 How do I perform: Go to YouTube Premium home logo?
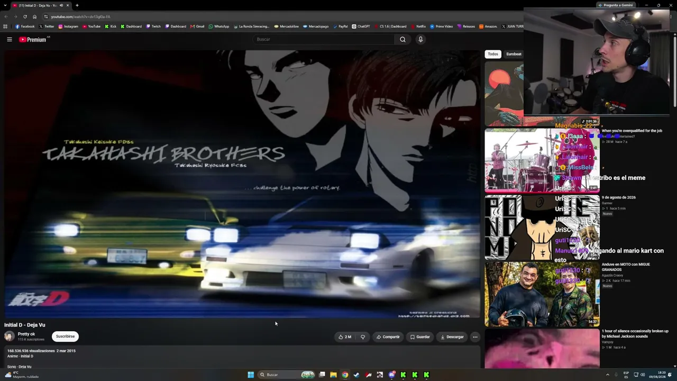(33, 40)
